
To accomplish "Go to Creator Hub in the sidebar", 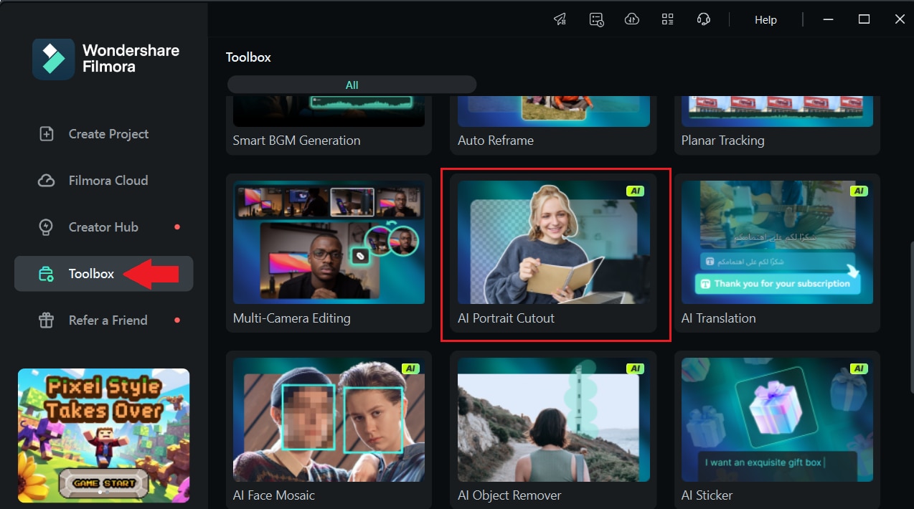I will point(104,227).
